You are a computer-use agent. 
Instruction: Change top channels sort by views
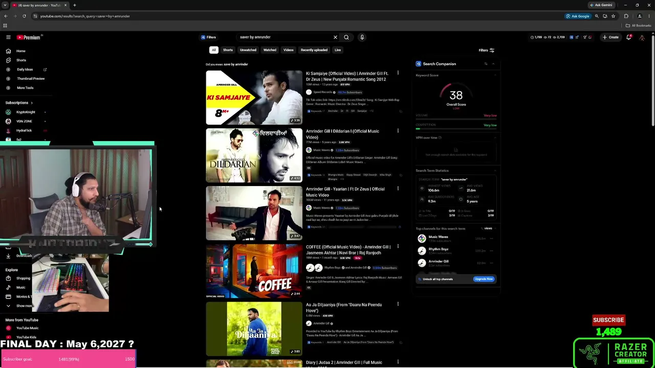[489, 229]
